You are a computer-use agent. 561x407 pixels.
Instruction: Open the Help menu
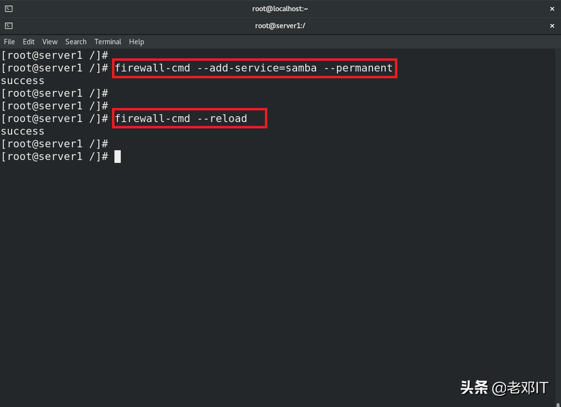(136, 42)
